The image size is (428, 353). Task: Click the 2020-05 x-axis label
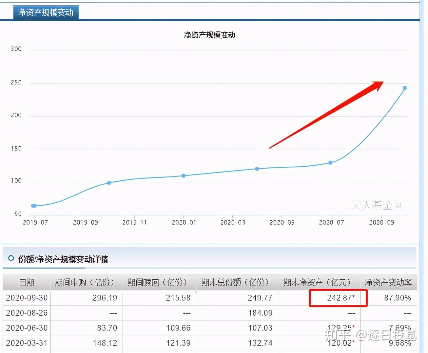click(x=282, y=223)
